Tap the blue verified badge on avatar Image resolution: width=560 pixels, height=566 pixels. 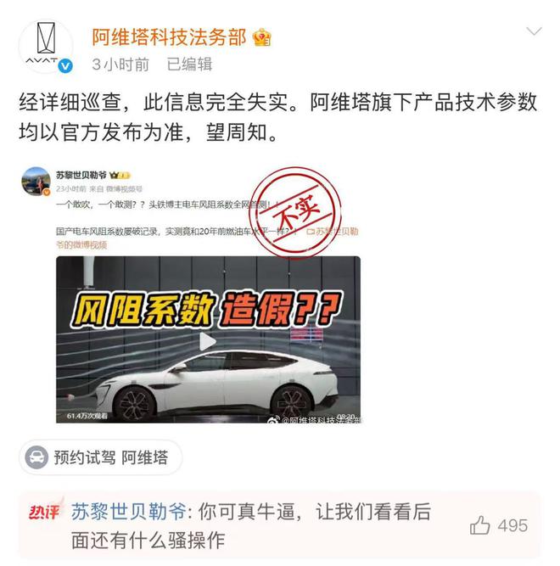click(x=65, y=66)
